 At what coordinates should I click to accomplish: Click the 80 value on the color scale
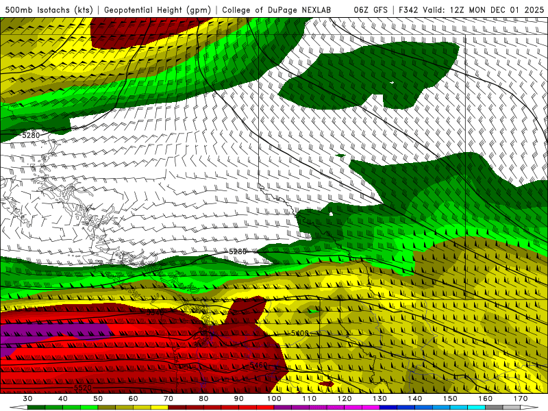click(x=203, y=399)
